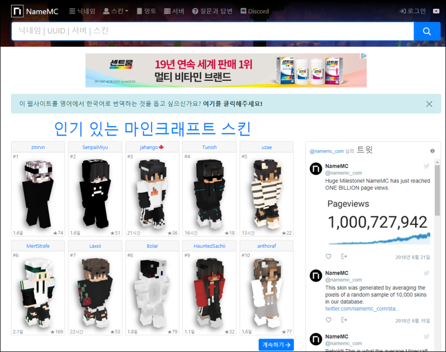Click the 계속하기 button
Image resolution: width=446 pixels, height=352 pixels.
pyautogui.click(x=276, y=345)
